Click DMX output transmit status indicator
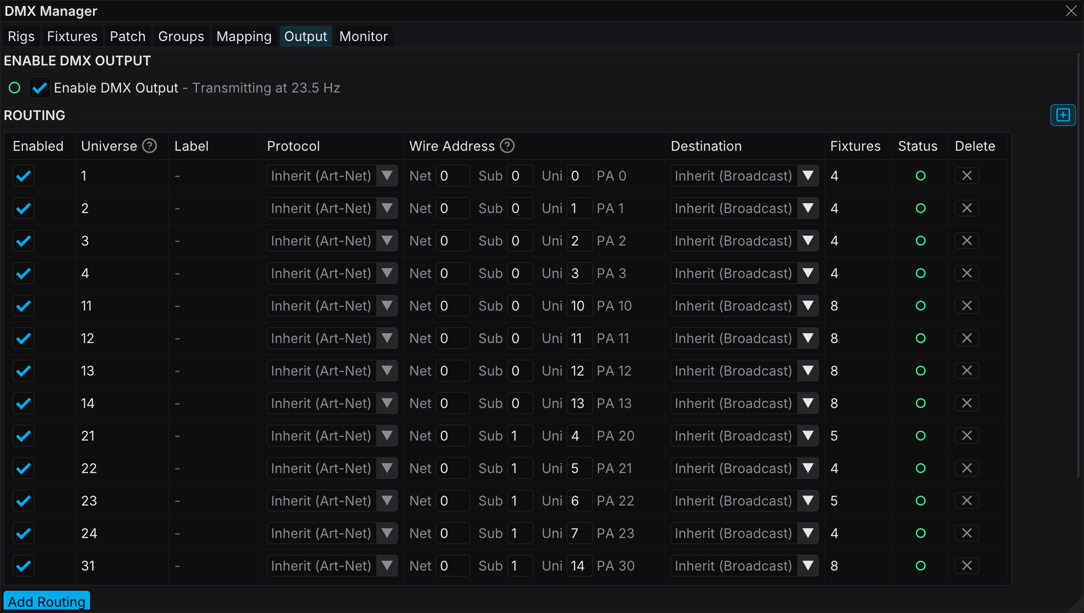This screenshot has width=1084, height=613. 14,88
